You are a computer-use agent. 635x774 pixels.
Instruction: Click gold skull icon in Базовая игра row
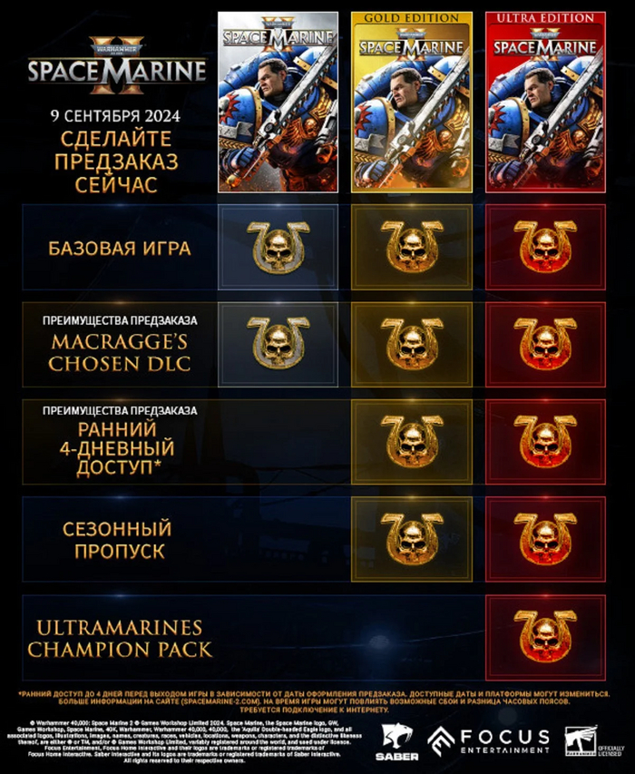coord(412,247)
